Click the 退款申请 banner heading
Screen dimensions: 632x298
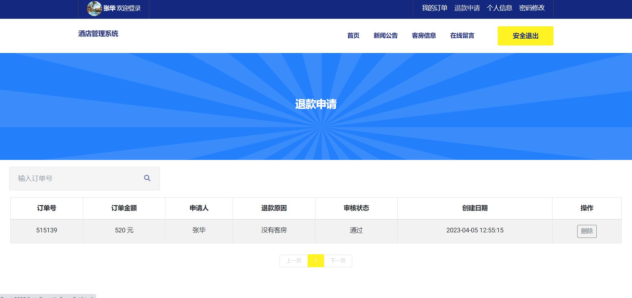316,104
